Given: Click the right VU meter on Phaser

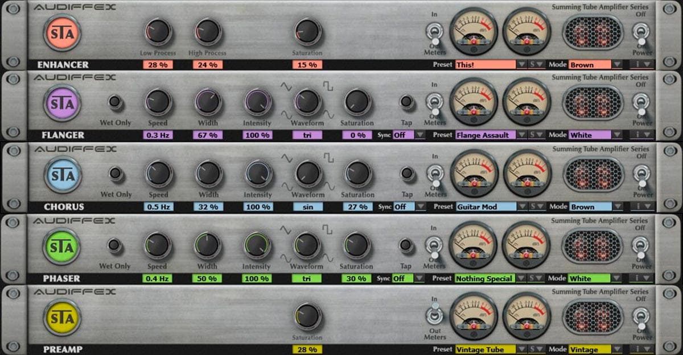Looking at the screenshot, I should pos(527,245).
